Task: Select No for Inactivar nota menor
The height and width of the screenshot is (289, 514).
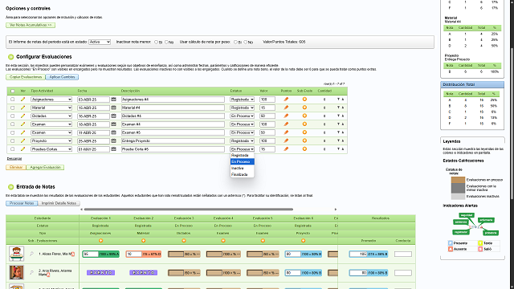Action: [x=166, y=43]
